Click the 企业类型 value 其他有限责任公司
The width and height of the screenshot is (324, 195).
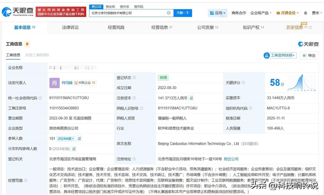64,128
